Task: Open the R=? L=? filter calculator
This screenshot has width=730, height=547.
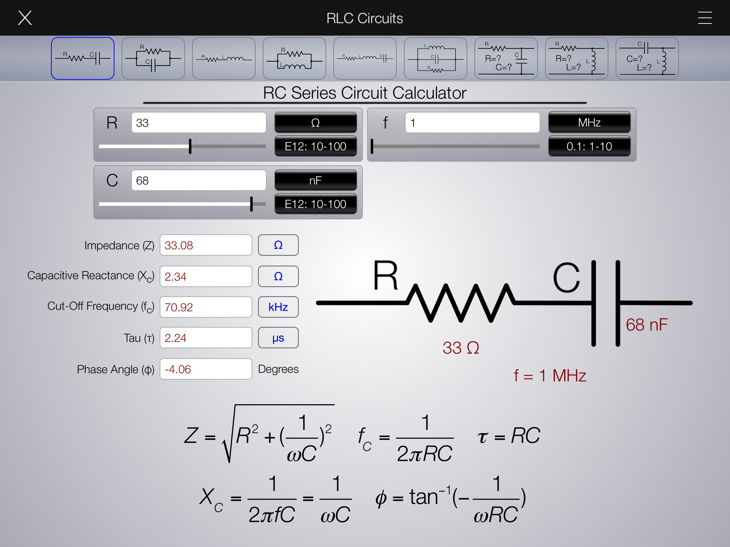Action: point(576,58)
